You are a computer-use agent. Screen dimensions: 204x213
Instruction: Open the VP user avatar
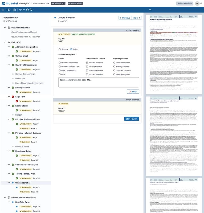pyautogui.click(x=197, y=3)
